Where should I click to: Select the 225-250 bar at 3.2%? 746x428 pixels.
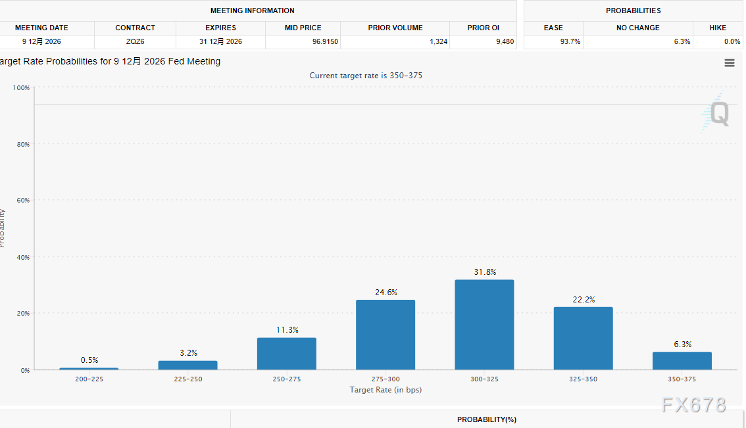pos(187,365)
